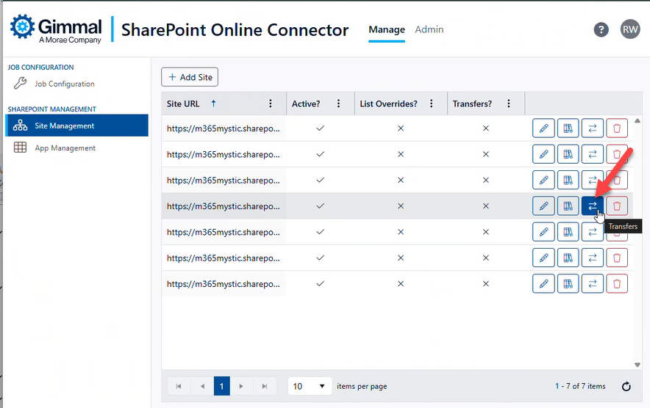Expand the items per page dropdown
The width and height of the screenshot is (650, 408).
coord(310,386)
